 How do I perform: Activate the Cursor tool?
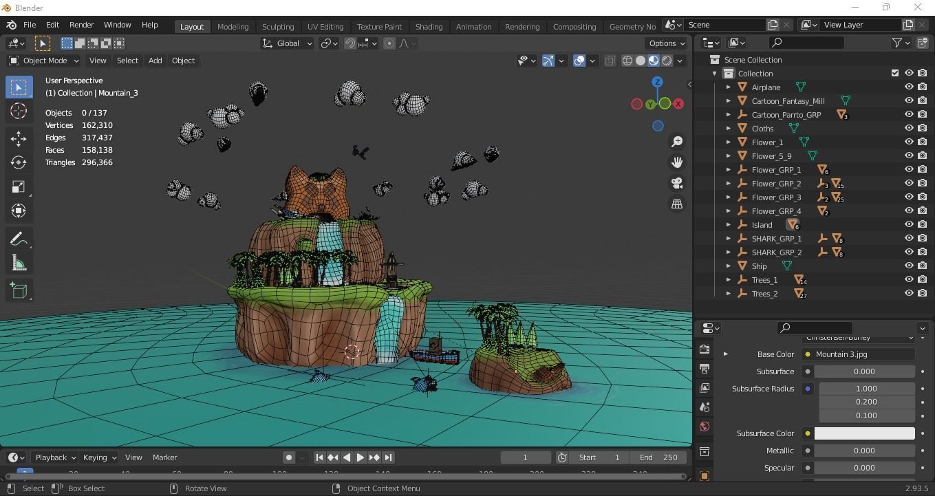(x=19, y=111)
